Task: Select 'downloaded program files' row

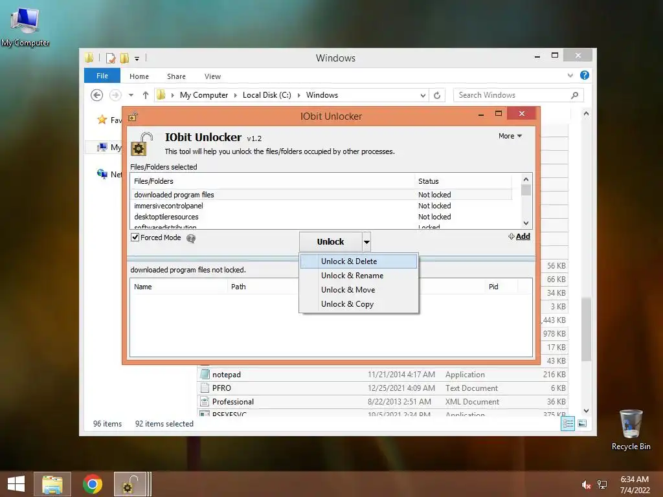Action: click(321, 195)
